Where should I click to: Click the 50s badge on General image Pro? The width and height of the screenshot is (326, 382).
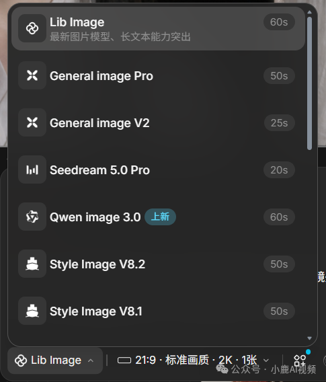click(x=279, y=76)
